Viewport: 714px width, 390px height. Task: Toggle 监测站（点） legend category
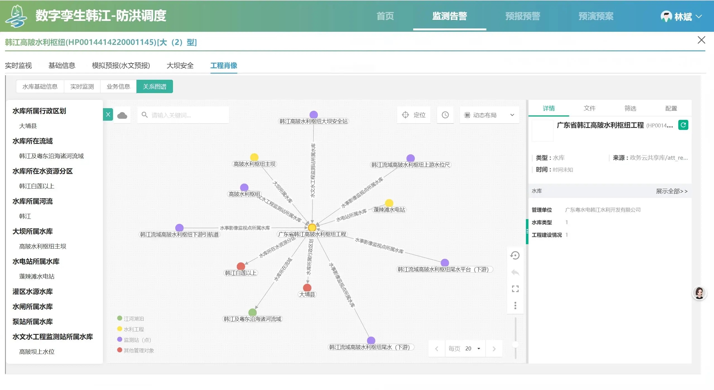tap(134, 340)
